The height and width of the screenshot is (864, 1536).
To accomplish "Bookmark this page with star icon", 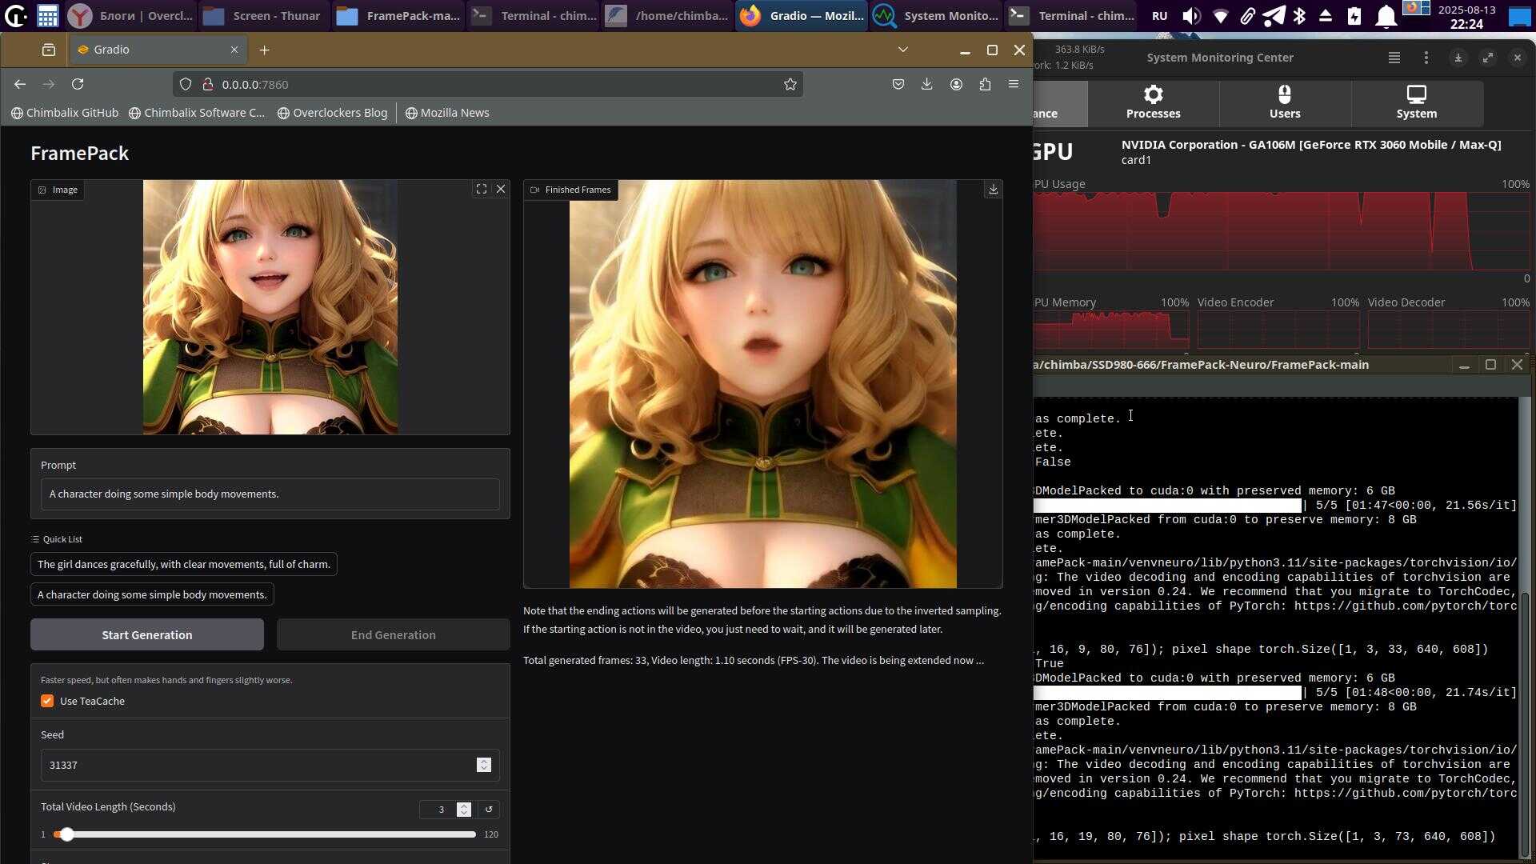I will coord(790,84).
